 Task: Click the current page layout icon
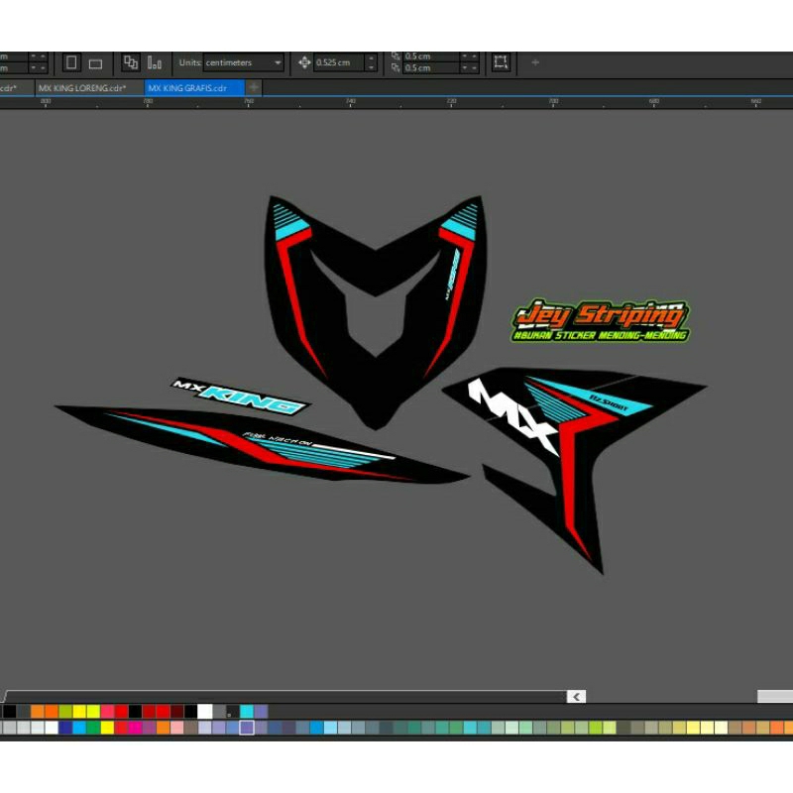pyautogui.click(x=155, y=62)
